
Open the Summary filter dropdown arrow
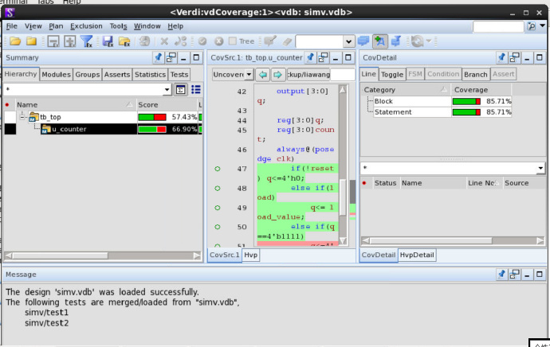(x=167, y=90)
